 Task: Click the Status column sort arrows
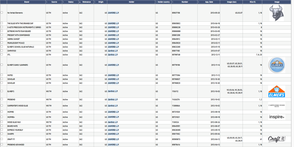click(x=63, y=2)
